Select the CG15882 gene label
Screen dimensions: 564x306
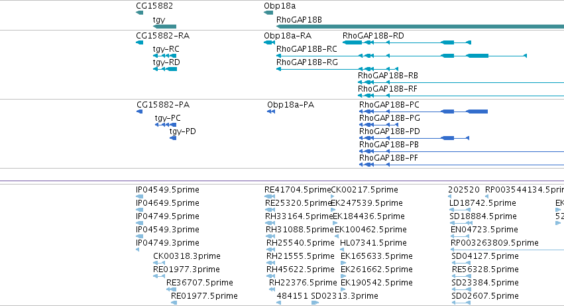click(154, 6)
